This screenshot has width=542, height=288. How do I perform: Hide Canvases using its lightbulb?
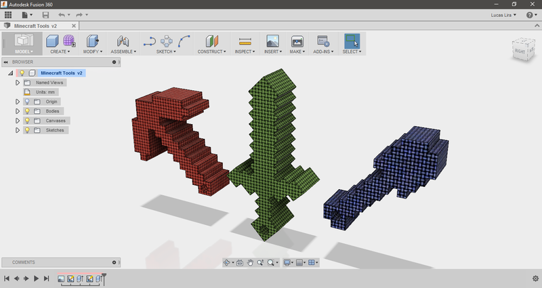[27, 121]
